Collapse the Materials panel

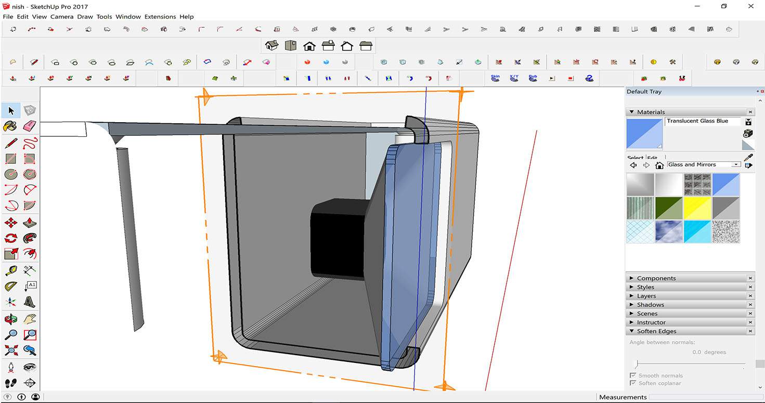(x=632, y=112)
